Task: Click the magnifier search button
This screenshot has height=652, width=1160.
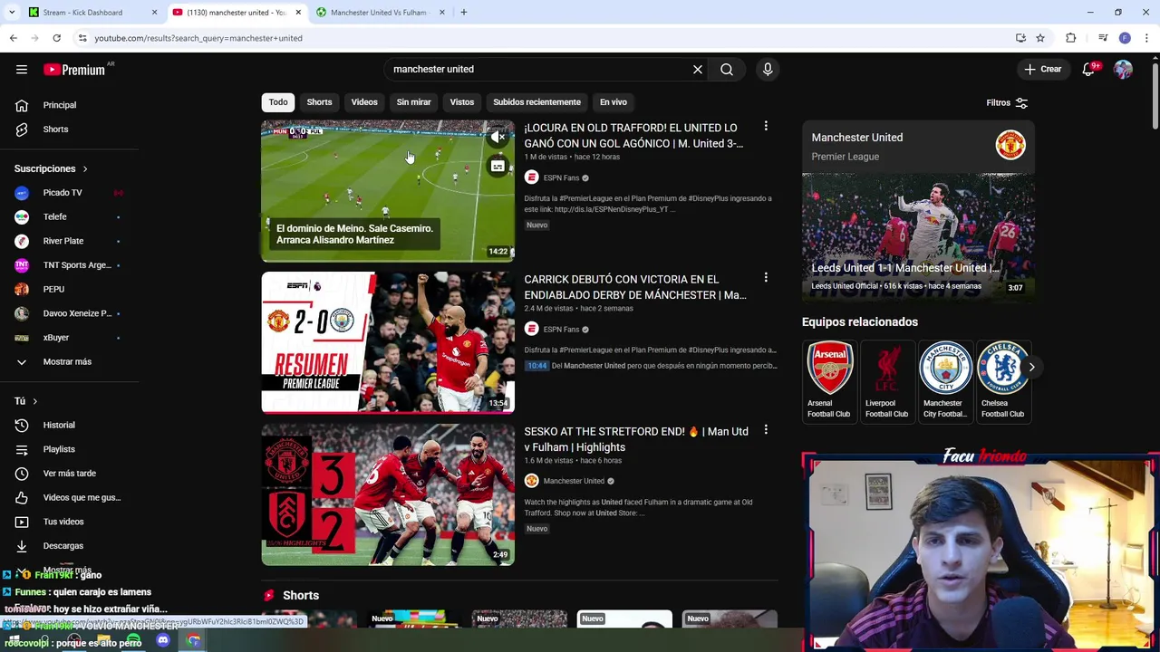Action: 727,69
